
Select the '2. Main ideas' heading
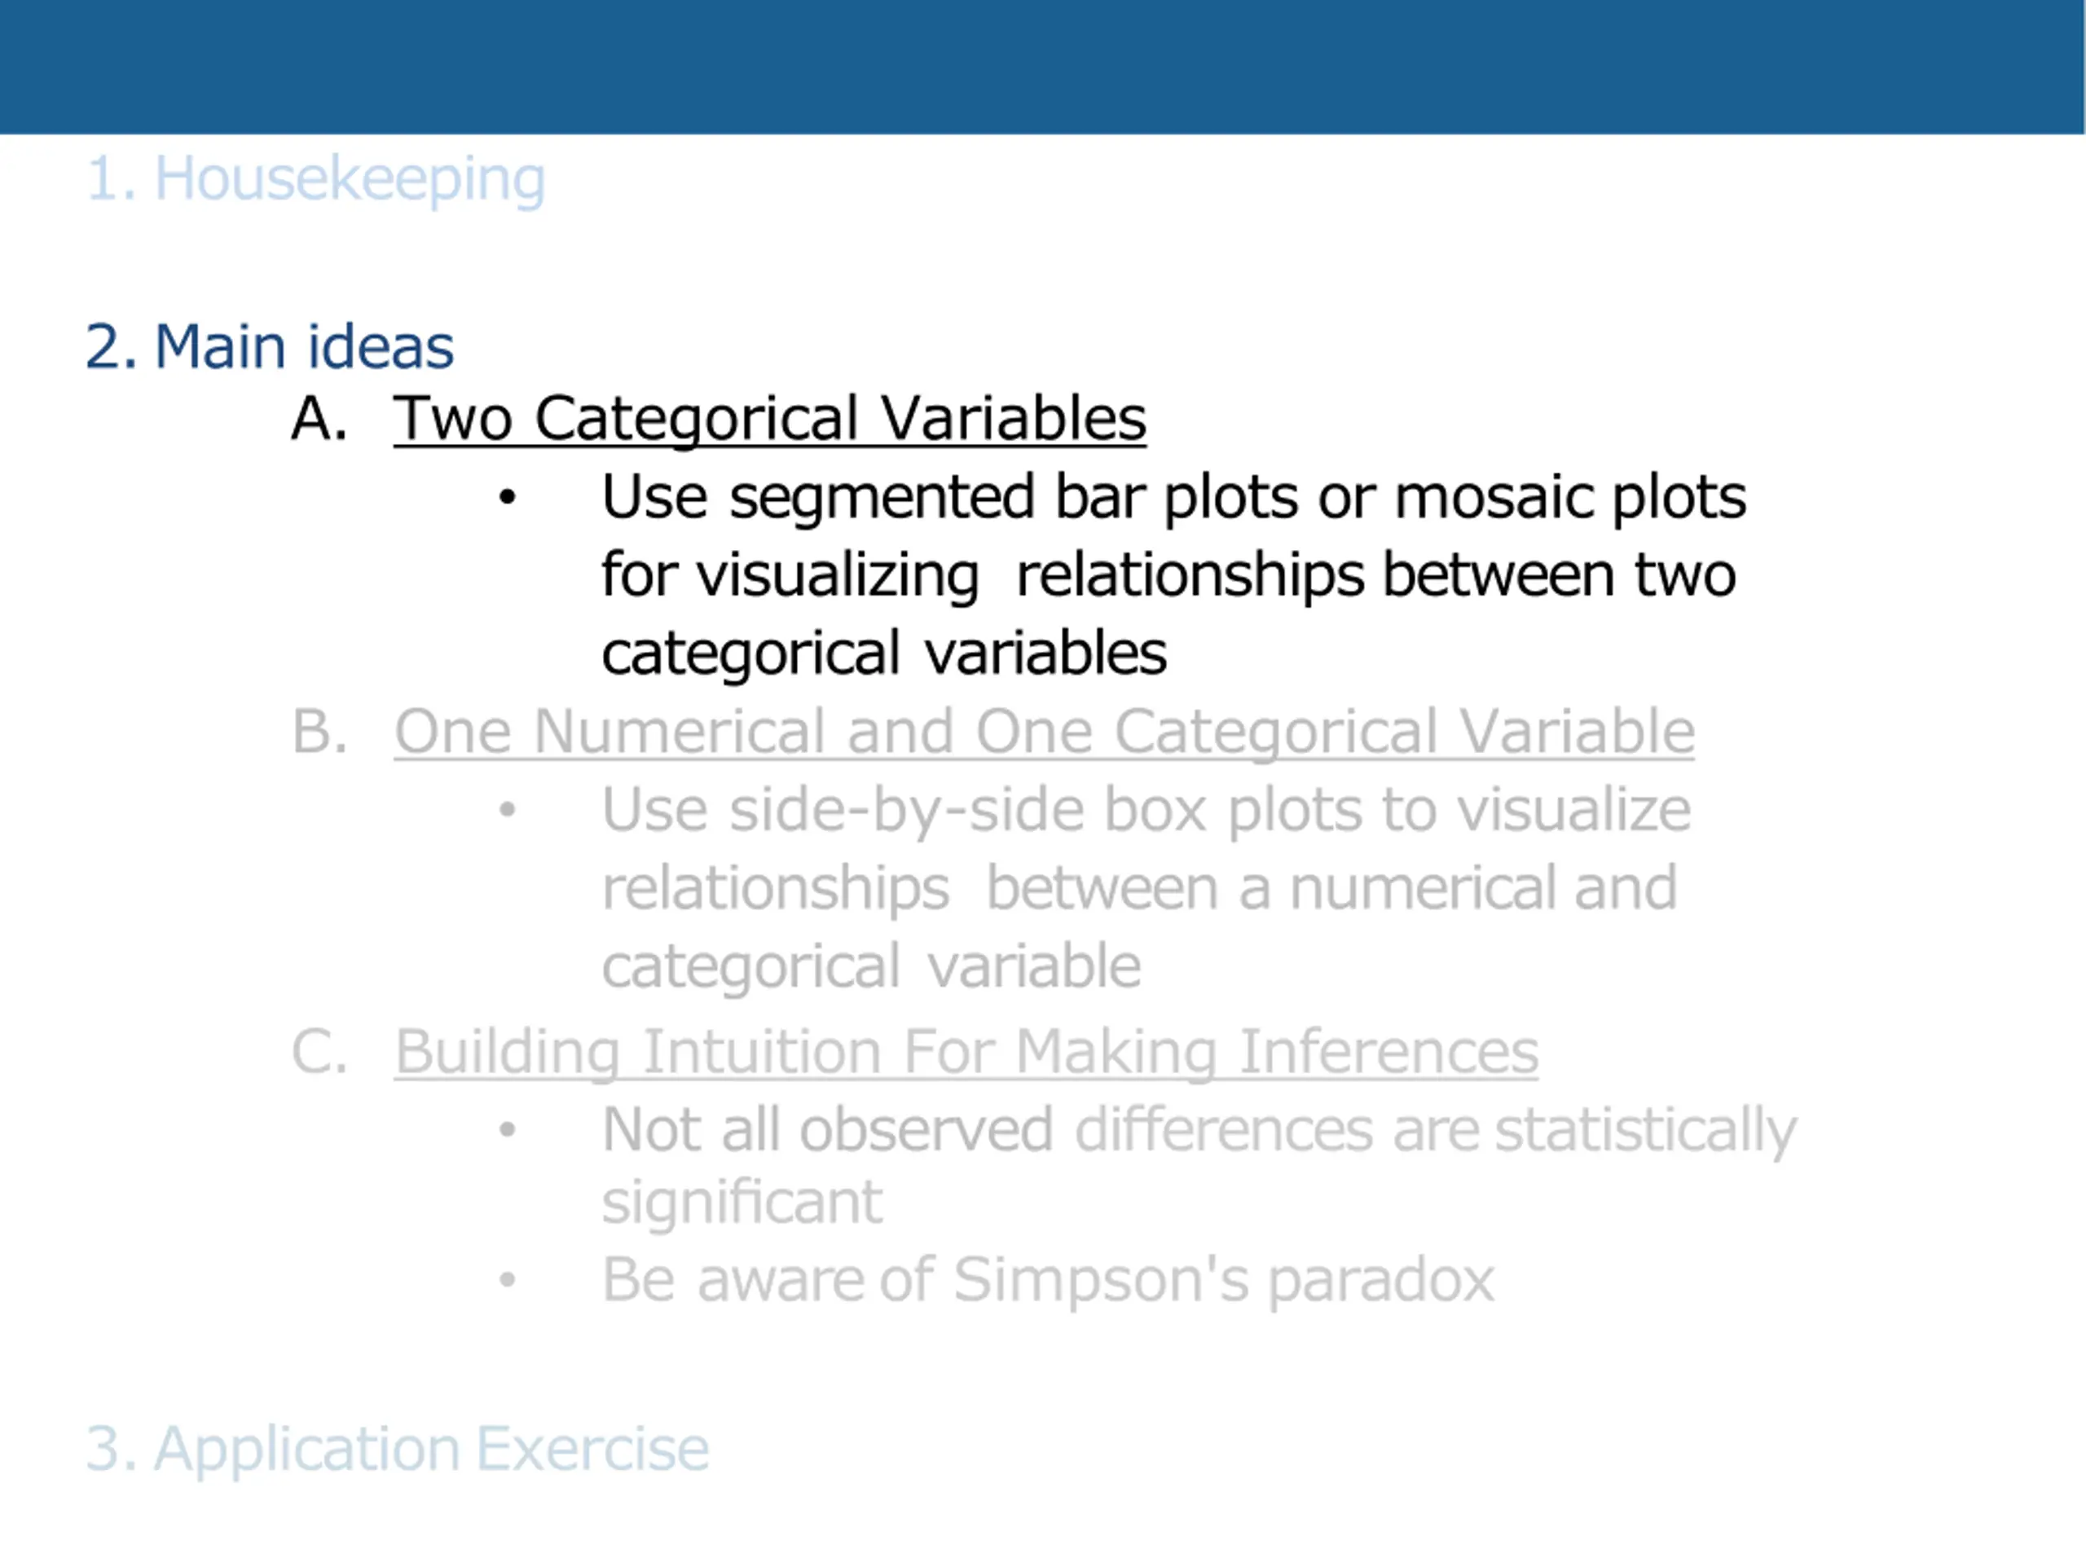(x=270, y=346)
